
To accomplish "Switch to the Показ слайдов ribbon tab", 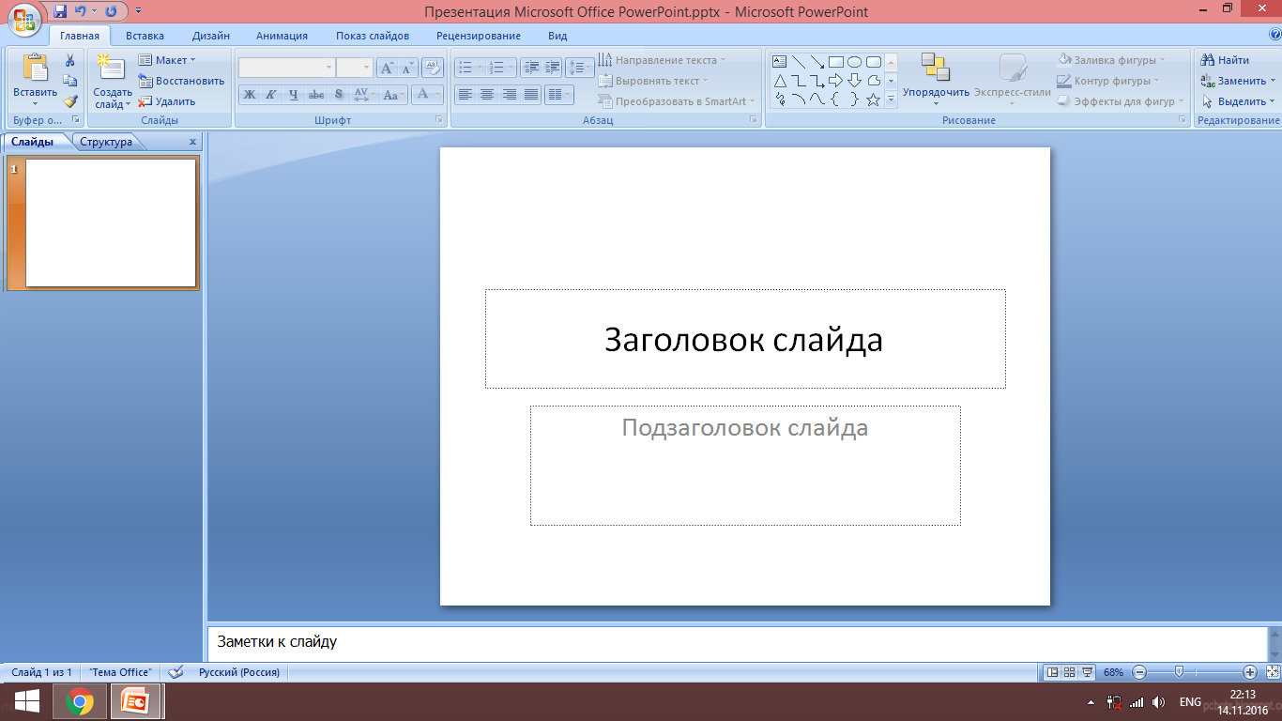I will (373, 36).
